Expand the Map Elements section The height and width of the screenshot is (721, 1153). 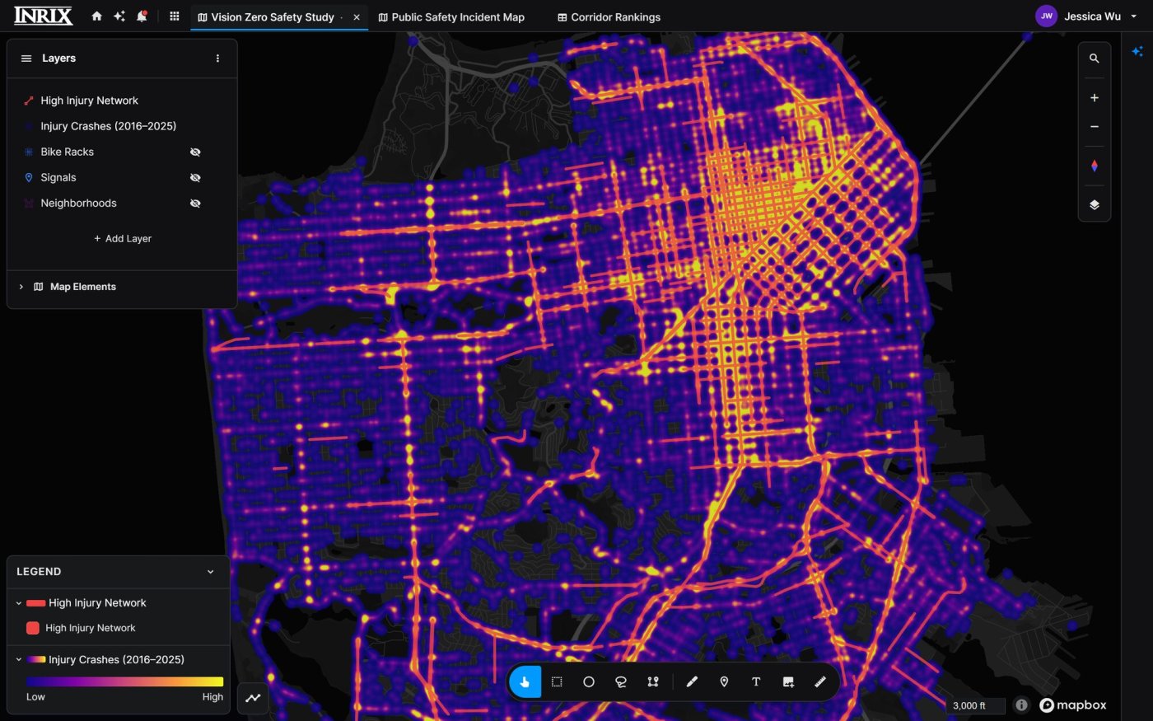click(21, 287)
